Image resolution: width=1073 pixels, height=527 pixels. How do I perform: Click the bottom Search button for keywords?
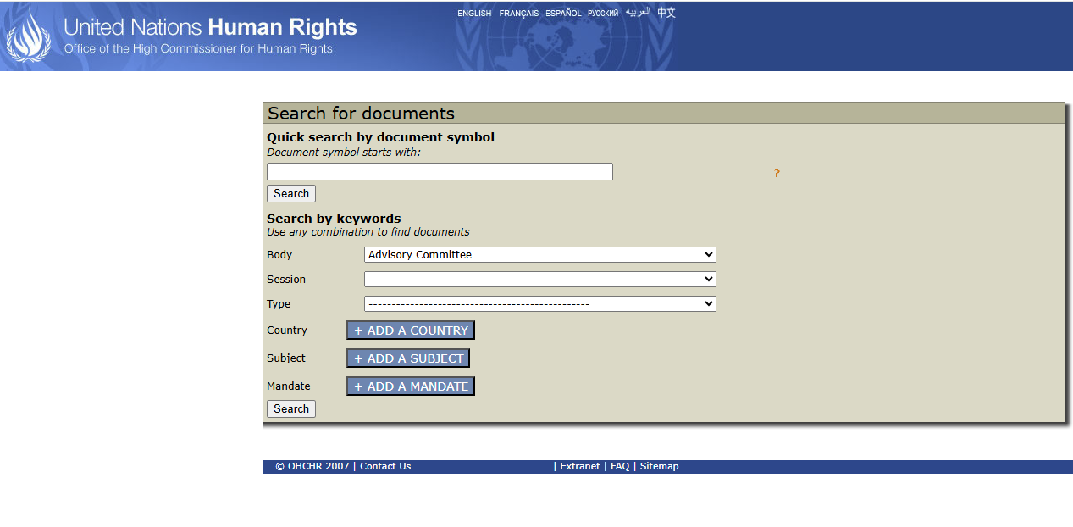[290, 408]
